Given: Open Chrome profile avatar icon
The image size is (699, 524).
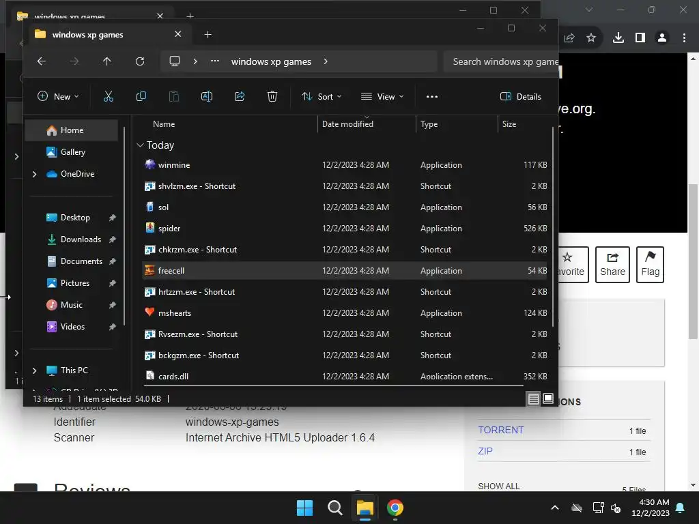Looking at the screenshot, I should tap(662, 38).
